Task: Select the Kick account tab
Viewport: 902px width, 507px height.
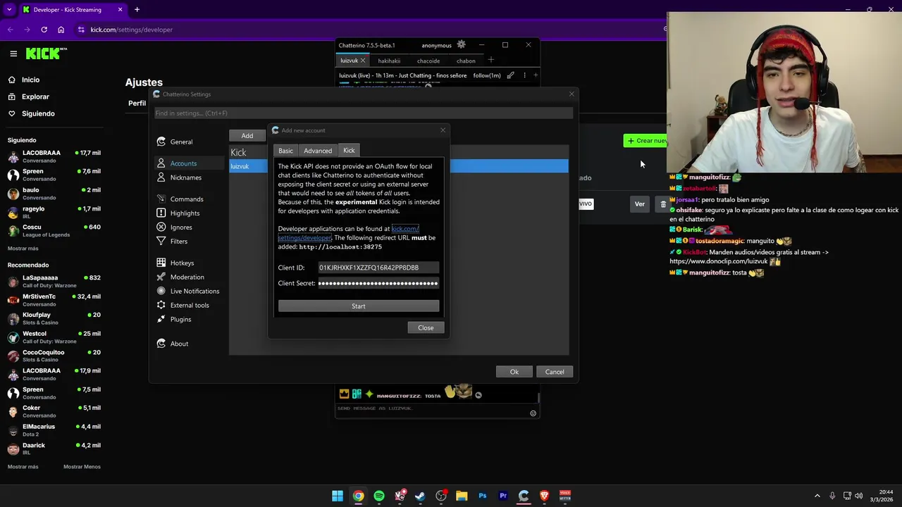Action: coord(349,150)
